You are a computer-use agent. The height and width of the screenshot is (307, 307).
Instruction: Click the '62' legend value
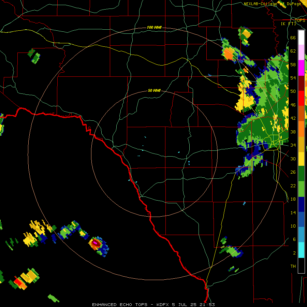(293, 51)
